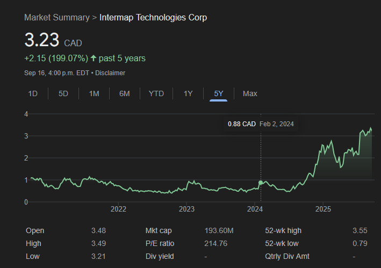Click the 3.23 current price
Screen dimensions: 381x268
pos(42,40)
